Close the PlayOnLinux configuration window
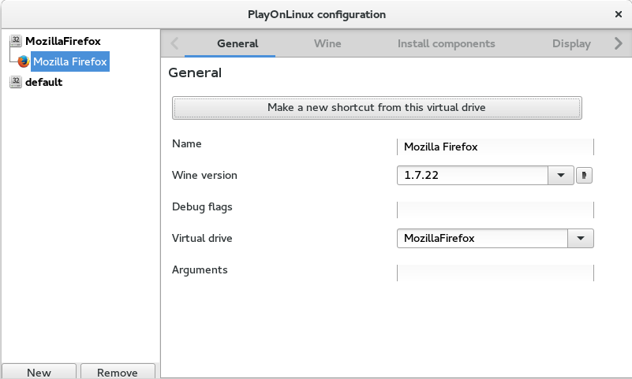 [618, 14]
